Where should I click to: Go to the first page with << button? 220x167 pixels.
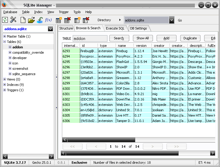(x=72, y=146)
